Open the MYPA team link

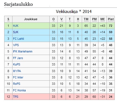point(17,71)
